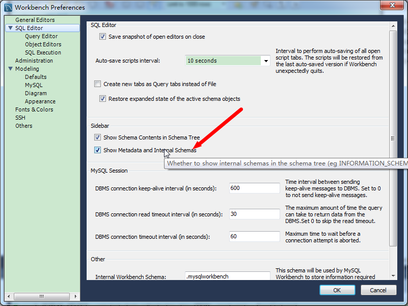Click the Cancel button
Screen dimensions: 408x306
click(378, 290)
